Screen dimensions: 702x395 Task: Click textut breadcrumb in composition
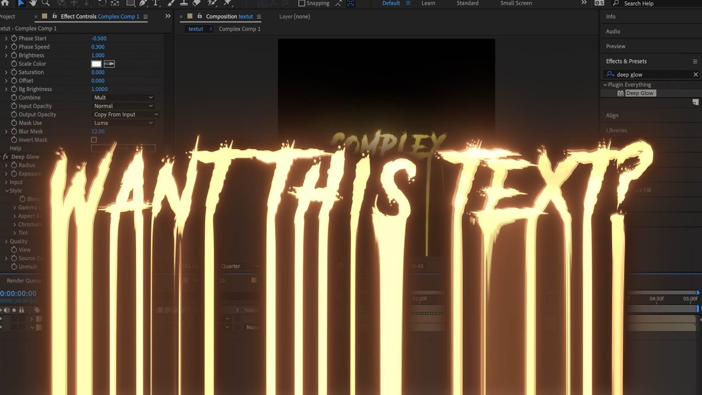pos(196,29)
